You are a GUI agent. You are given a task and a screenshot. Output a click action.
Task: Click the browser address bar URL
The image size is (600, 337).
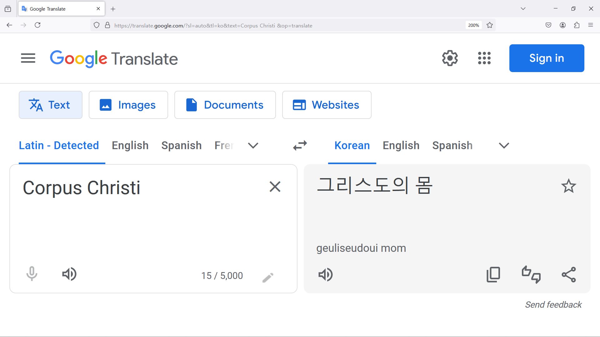coord(213,26)
